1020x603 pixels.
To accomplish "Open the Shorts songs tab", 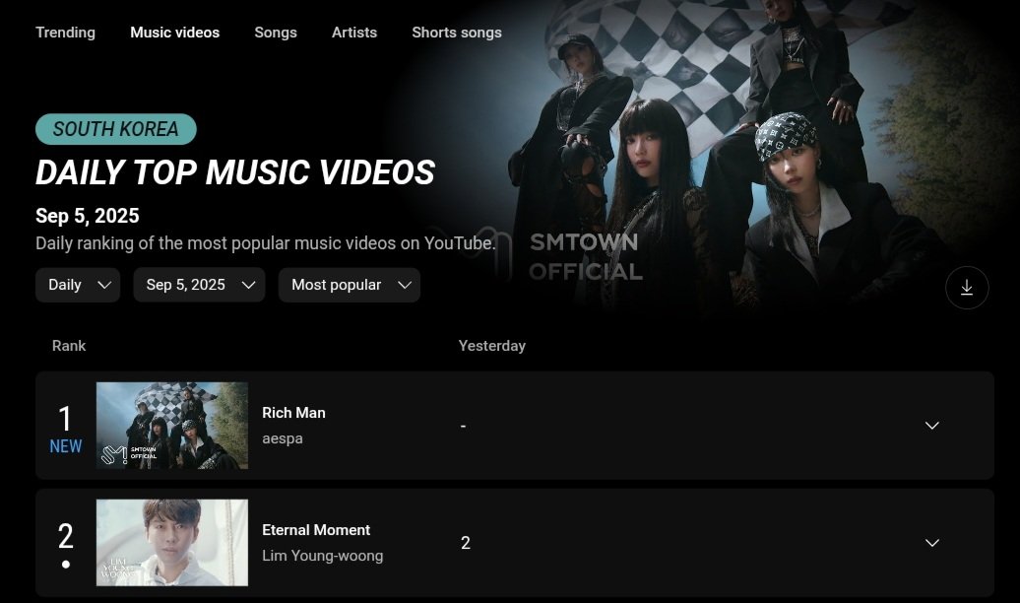I will (x=457, y=33).
